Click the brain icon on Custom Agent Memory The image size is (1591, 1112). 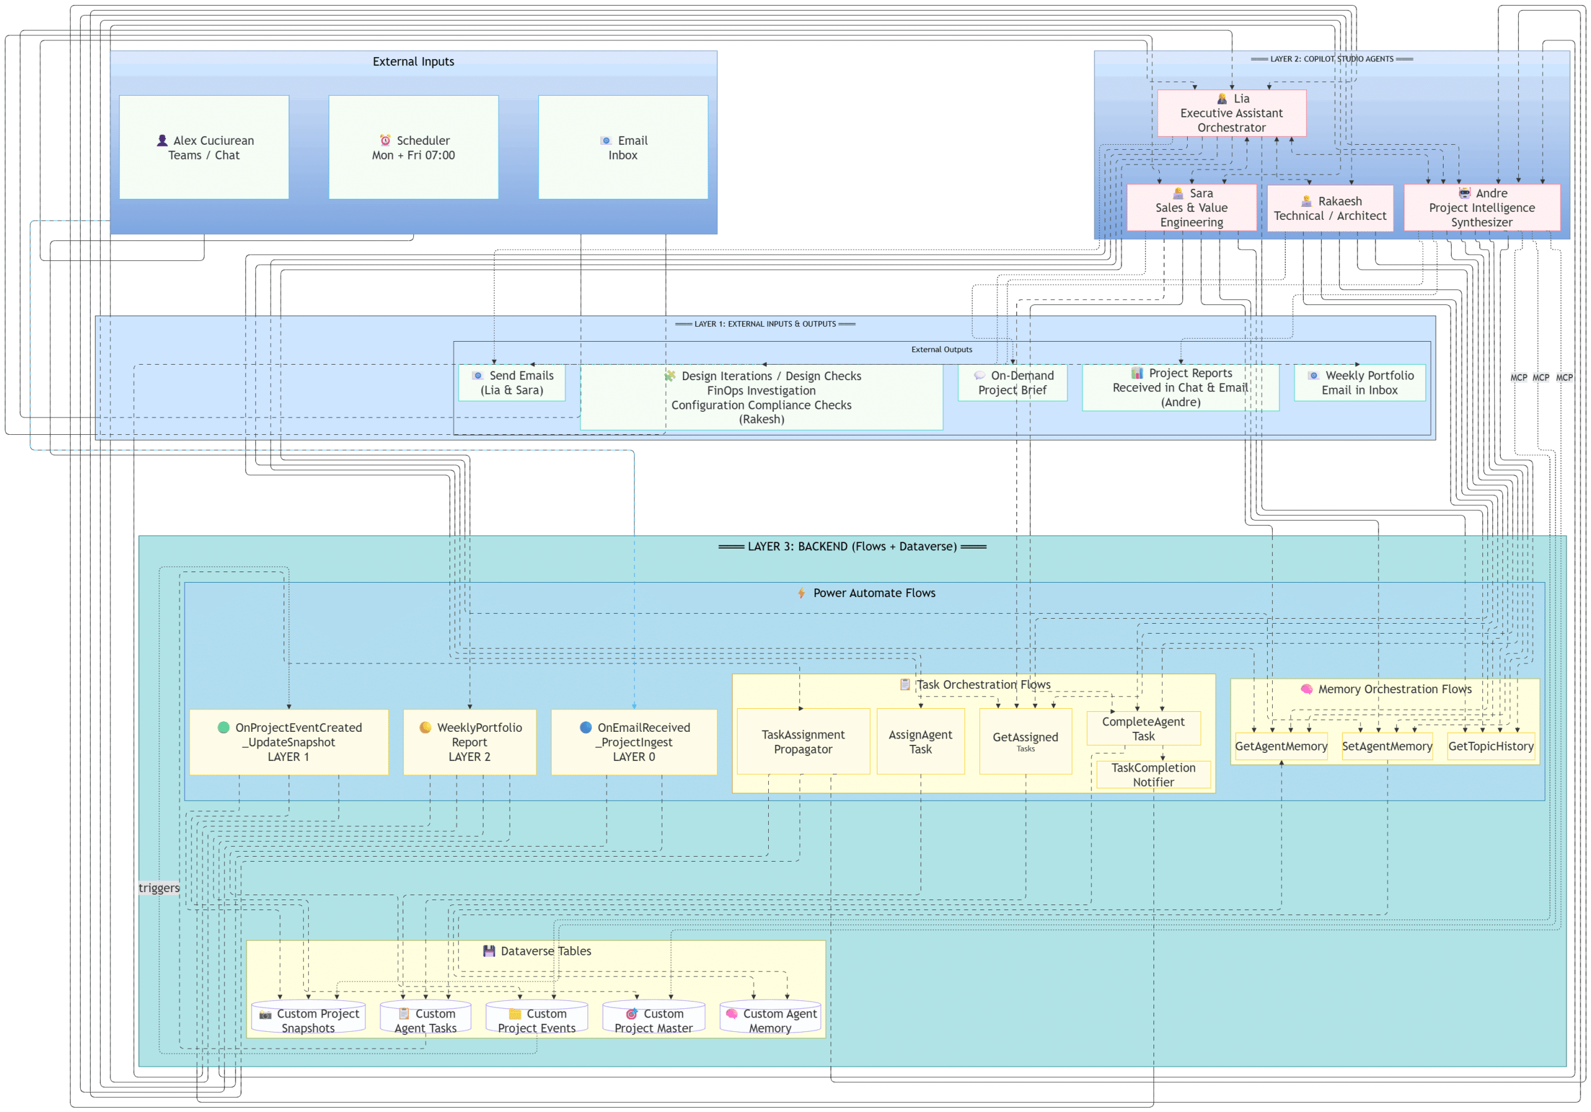(x=731, y=1014)
